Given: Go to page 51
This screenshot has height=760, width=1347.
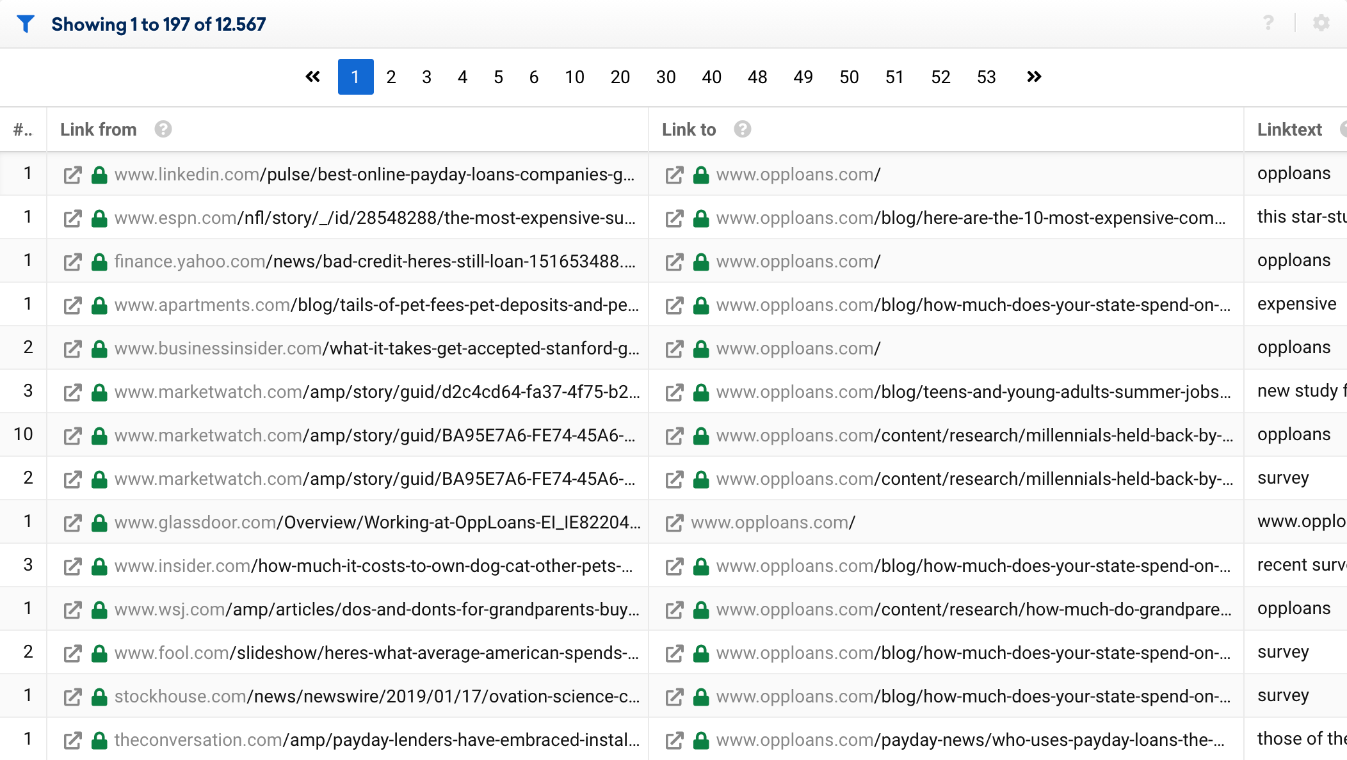Looking at the screenshot, I should [x=894, y=77].
